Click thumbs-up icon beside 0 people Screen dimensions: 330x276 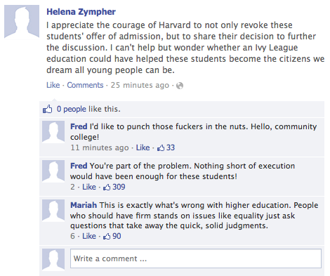pyautogui.click(x=47, y=109)
